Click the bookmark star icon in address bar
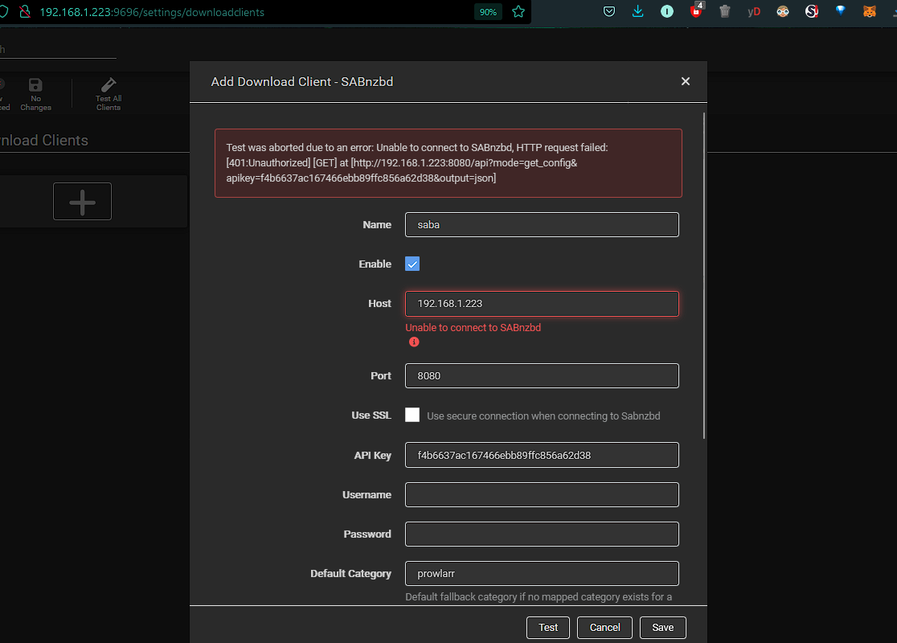The image size is (897, 643). click(x=518, y=11)
